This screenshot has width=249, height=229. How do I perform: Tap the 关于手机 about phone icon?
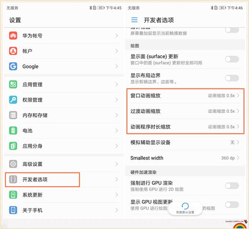[x=13, y=210]
